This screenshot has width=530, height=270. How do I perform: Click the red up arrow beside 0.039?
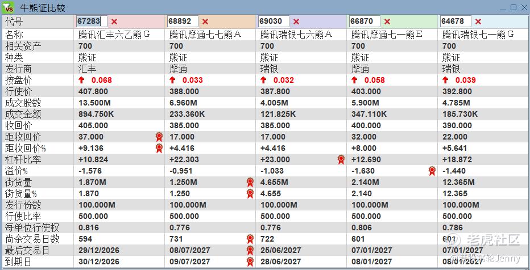445,80
